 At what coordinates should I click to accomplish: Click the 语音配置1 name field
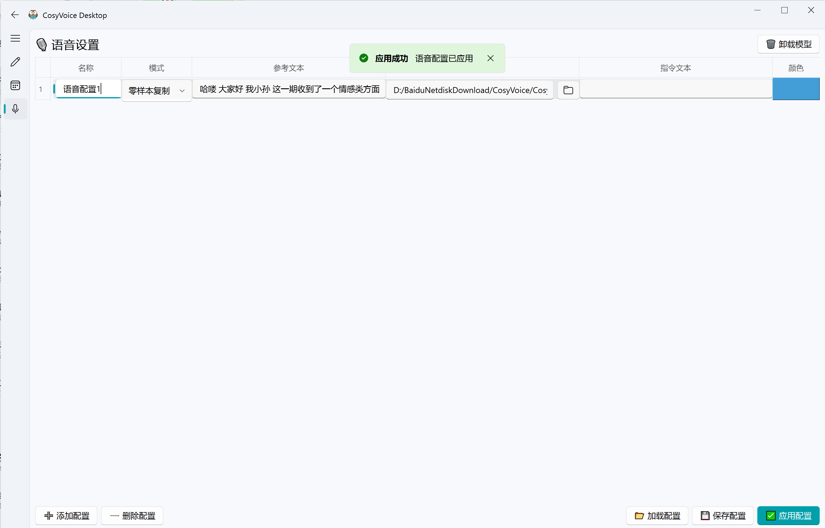(87, 89)
